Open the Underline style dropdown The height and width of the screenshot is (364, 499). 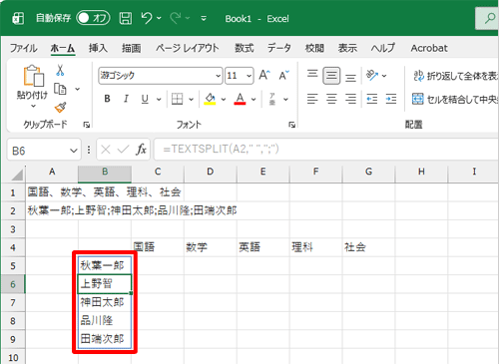click(x=159, y=99)
